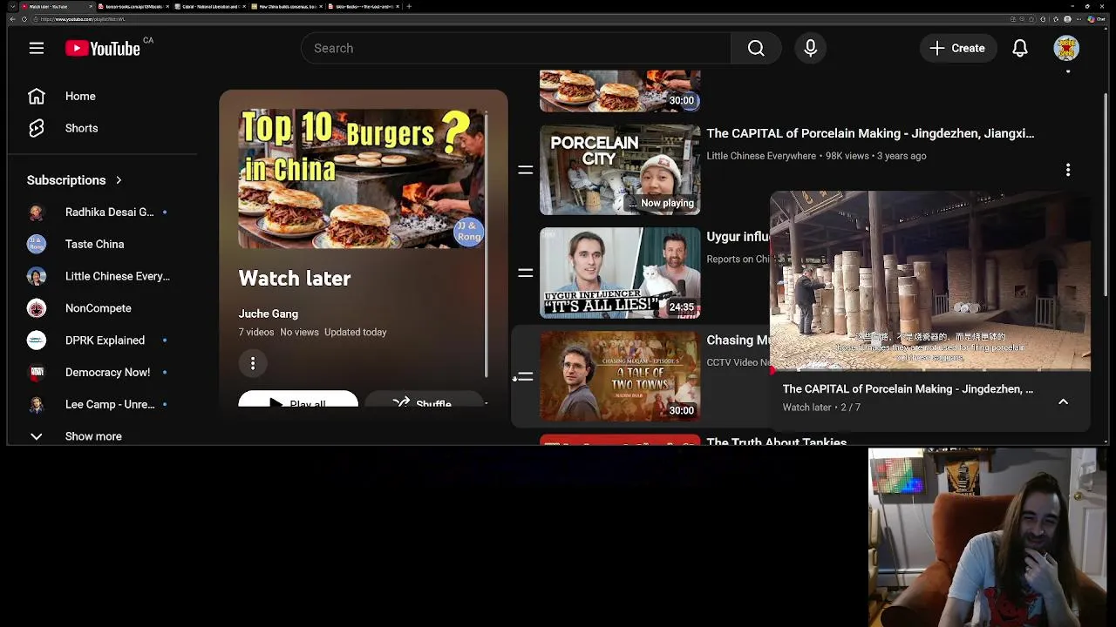Open the NonCompete channel
Viewport: 1116px width, 627px height.
click(x=98, y=308)
